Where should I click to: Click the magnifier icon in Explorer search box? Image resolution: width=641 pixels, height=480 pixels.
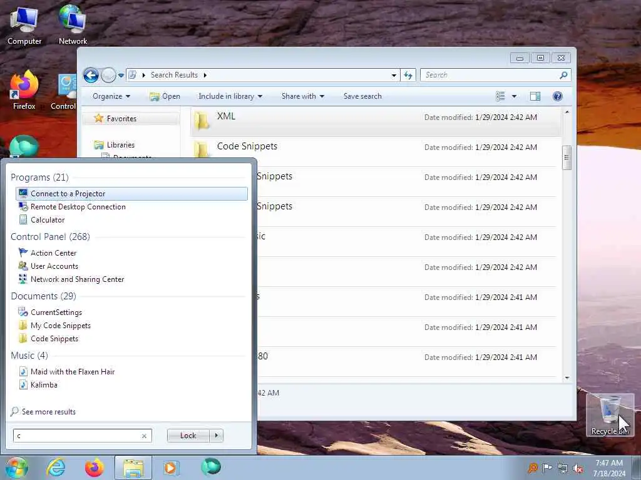pyautogui.click(x=564, y=75)
